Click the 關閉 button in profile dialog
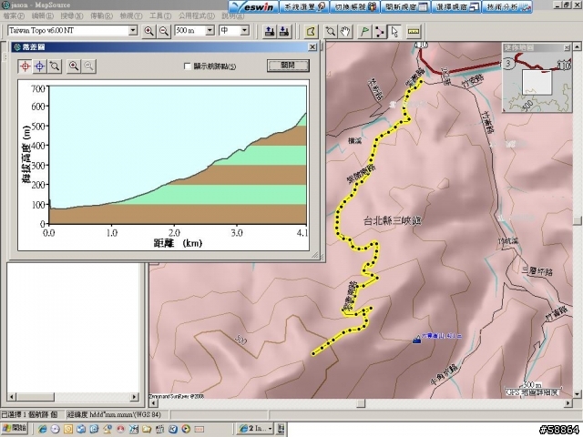583x437 pixels. click(287, 66)
